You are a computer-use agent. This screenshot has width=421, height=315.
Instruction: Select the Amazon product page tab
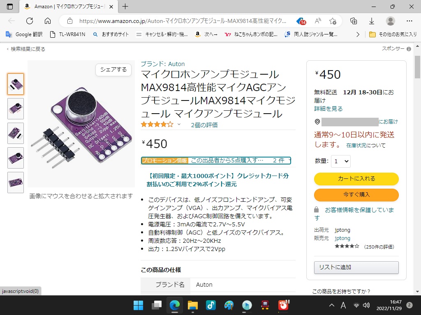[x=69, y=7]
